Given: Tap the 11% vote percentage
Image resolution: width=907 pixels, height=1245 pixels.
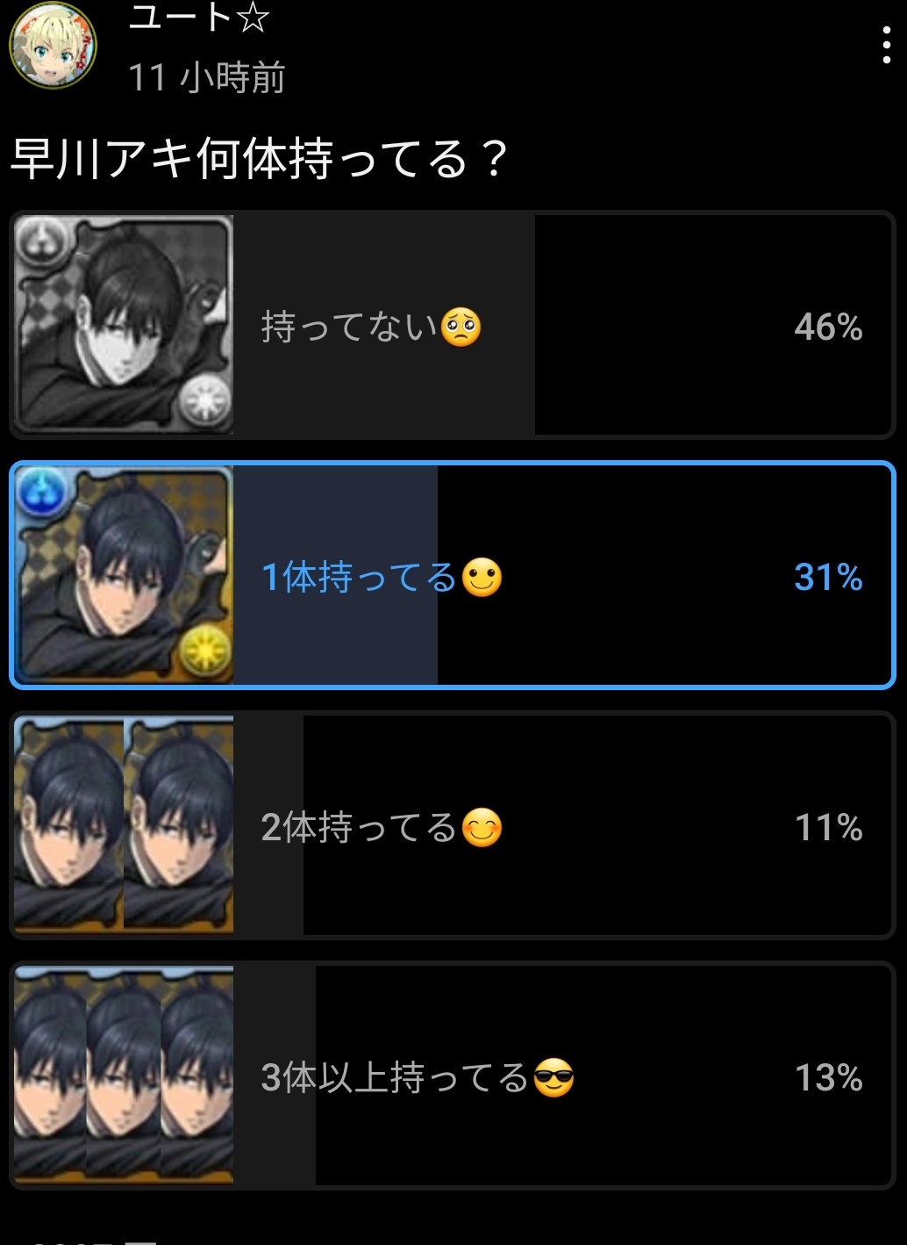Looking at the screenshot, I should pos(828,827).
